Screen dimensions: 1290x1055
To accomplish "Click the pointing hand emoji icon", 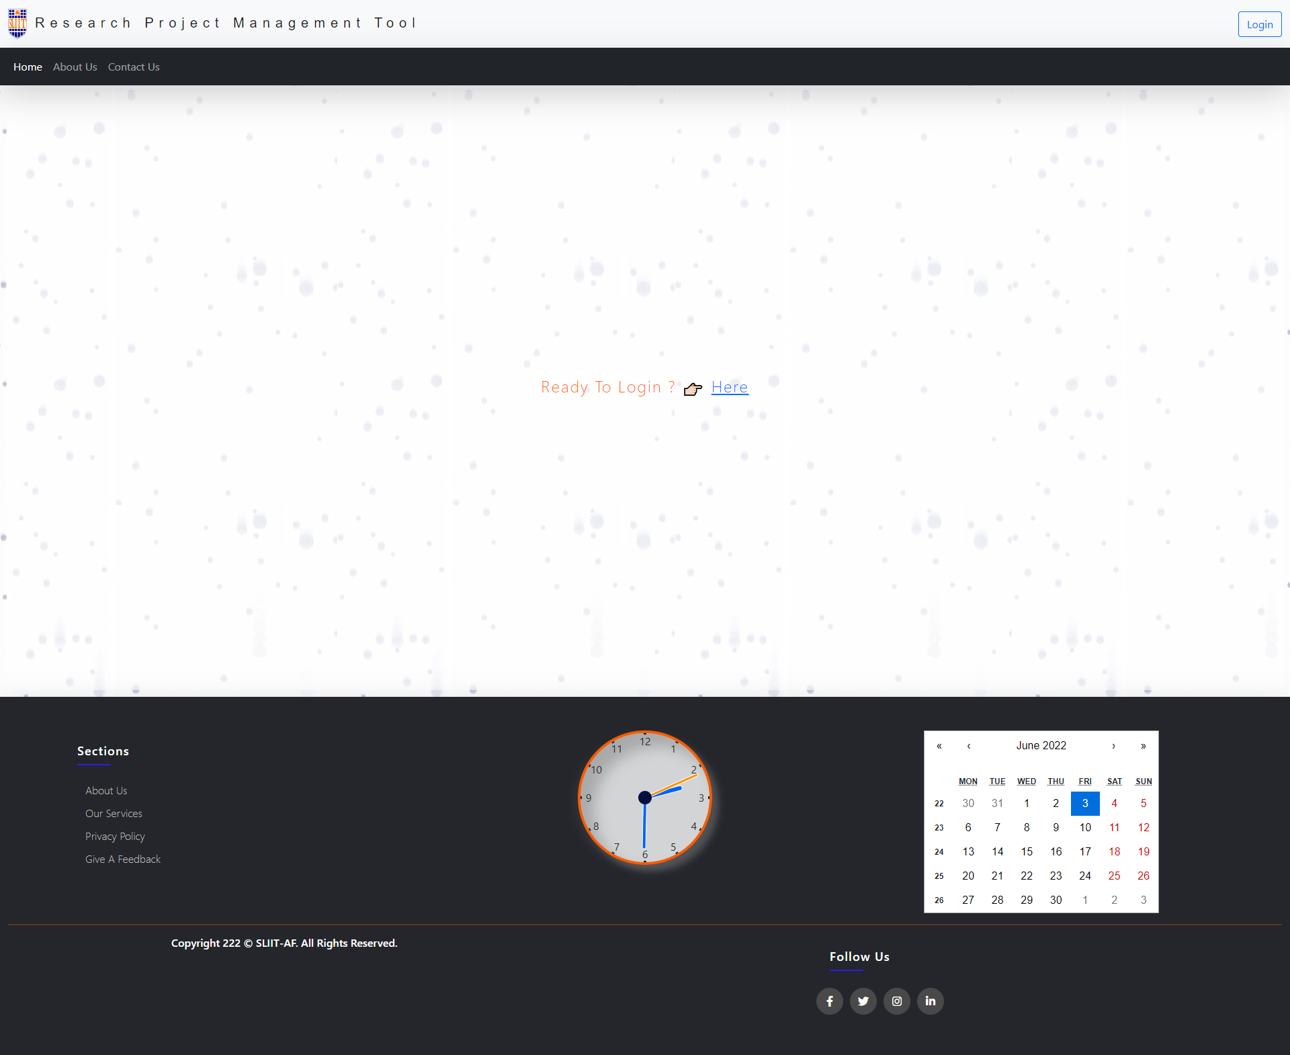I will click(692, 388).
